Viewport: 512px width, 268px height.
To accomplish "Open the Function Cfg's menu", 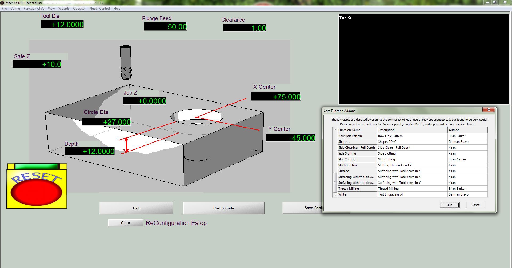I will coord(34,9).
